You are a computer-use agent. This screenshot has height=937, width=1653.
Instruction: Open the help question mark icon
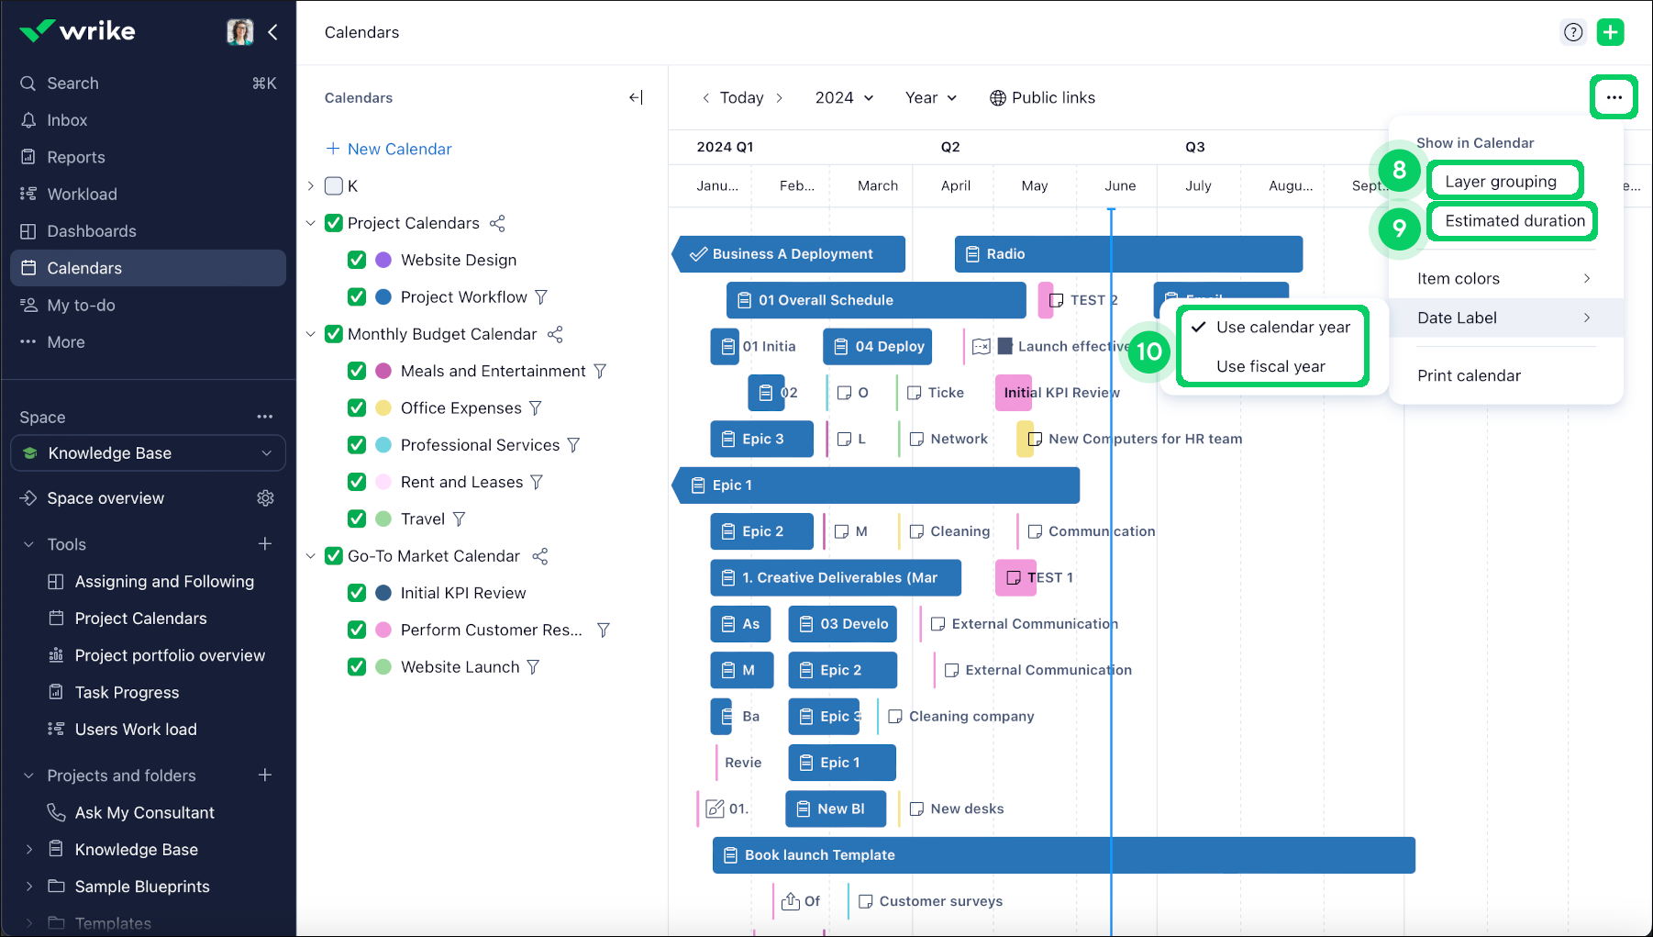pos(1573,32)
